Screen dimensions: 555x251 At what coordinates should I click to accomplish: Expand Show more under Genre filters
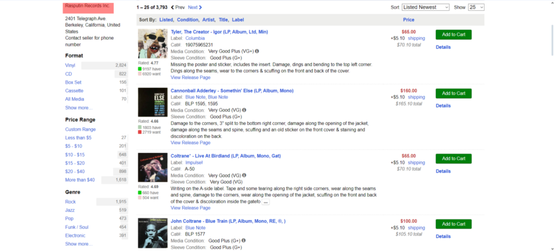(x=79, y=244)
